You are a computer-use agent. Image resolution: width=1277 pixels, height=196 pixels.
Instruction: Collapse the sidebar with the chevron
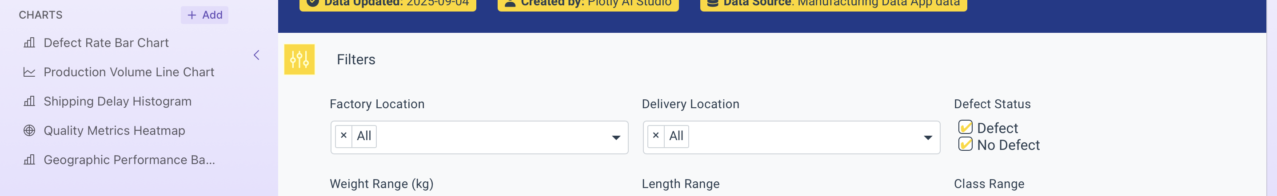point(256,55)
